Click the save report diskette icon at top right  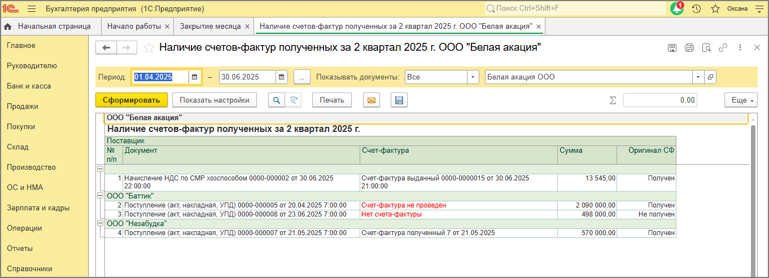672,48
